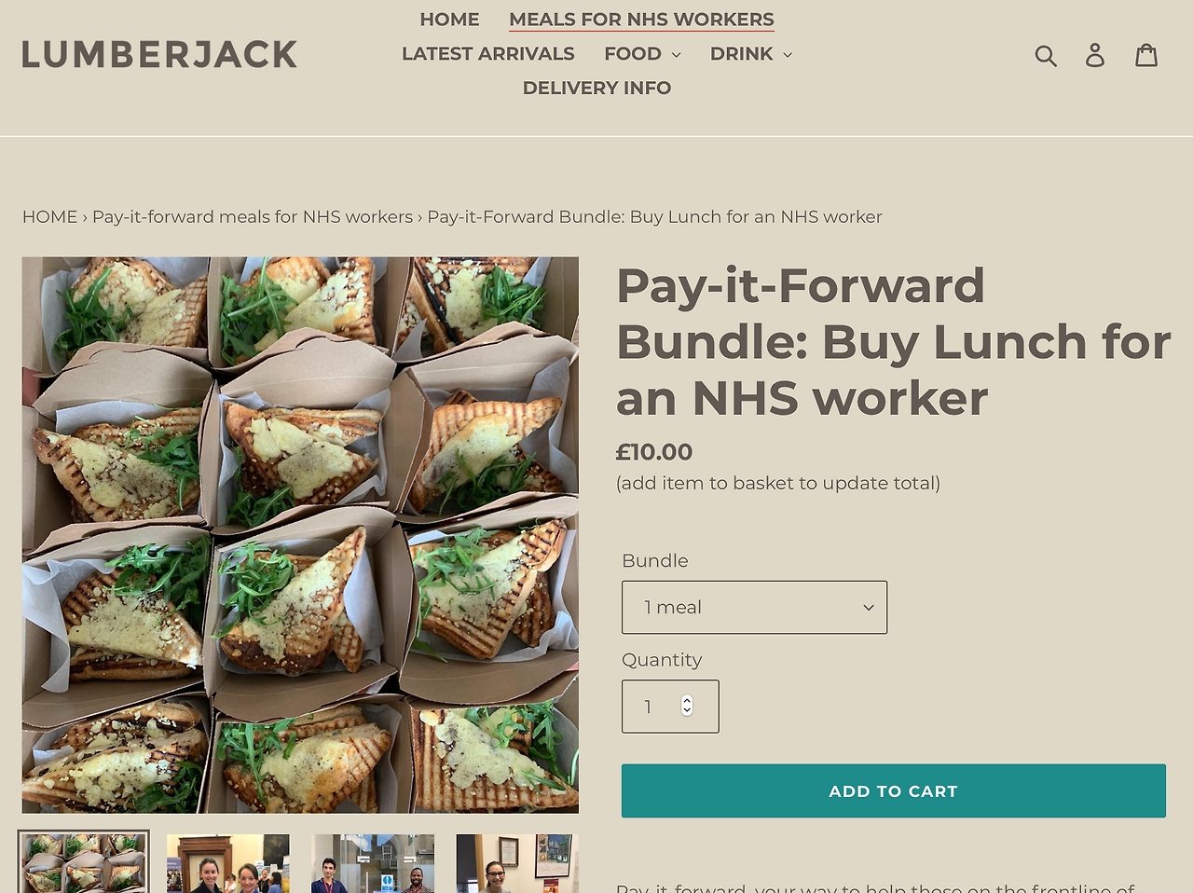Open DELIVERY INFO page
The height and width of the screenshot is (893, 1193).
pyautogui.click(x=596, y=88)
